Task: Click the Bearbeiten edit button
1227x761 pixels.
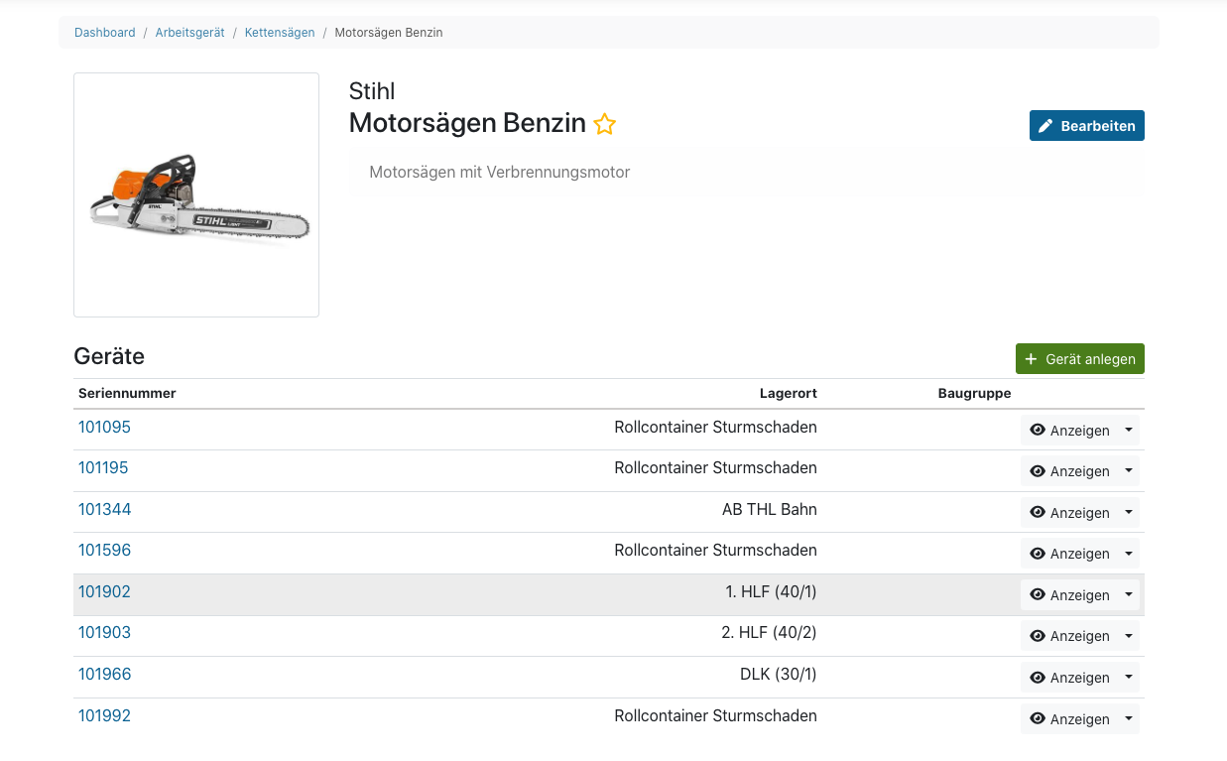Action: click(x=1086, y=126)
